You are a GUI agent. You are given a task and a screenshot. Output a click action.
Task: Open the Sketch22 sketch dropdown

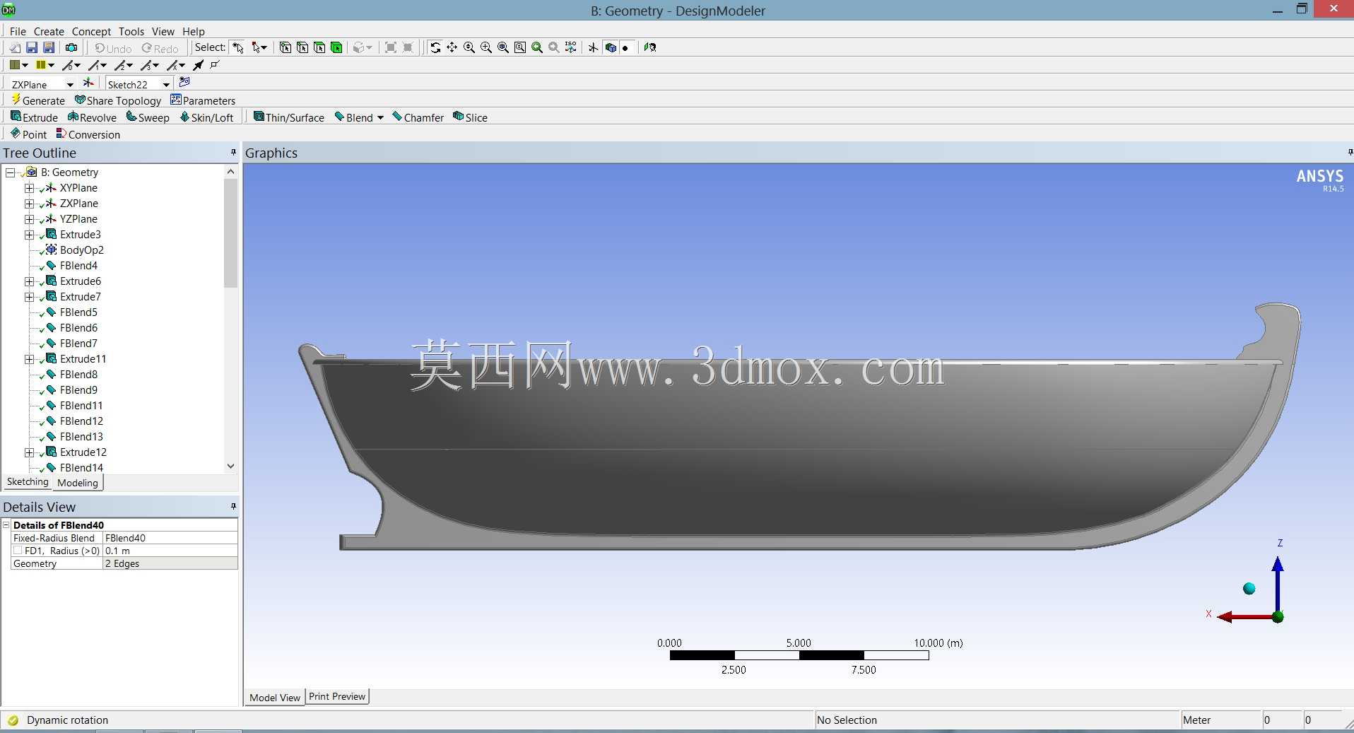pyautogui.click(x=166, y=85)
